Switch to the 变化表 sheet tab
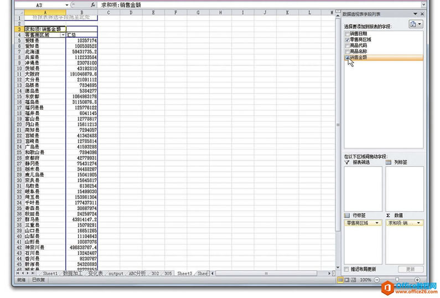 tap(95, 273)
